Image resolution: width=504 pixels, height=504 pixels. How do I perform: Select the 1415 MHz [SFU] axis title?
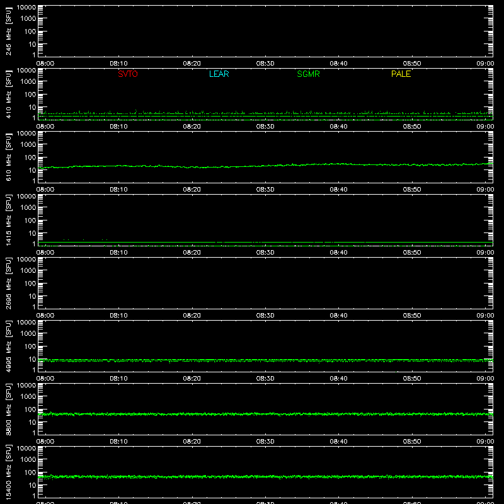point(8,220)
